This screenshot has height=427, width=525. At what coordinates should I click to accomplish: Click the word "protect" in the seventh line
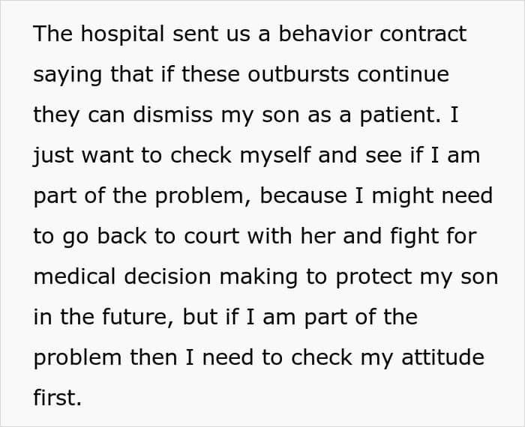pos(377,276)
